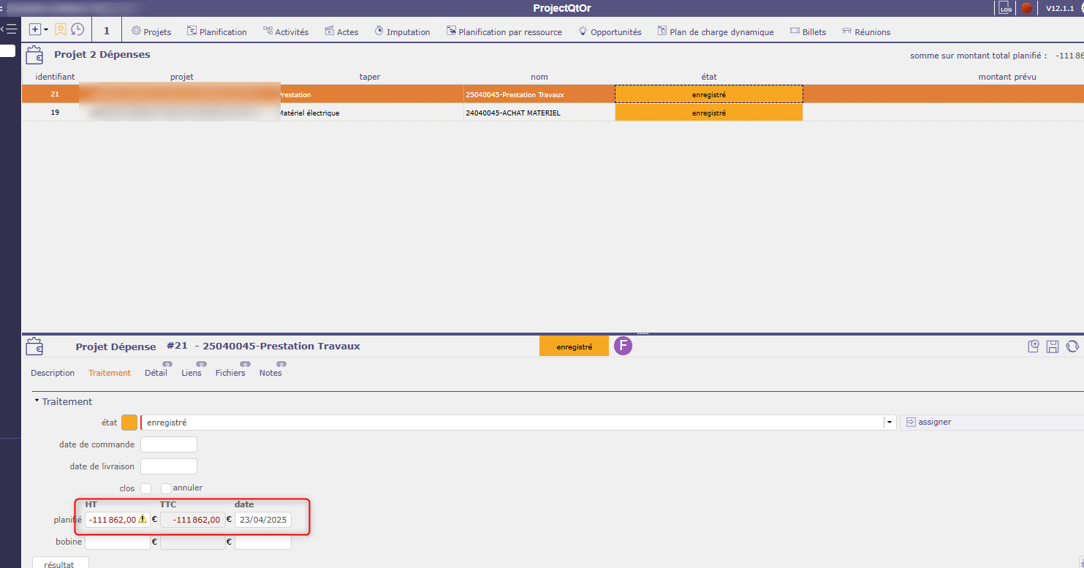Click the favorites bookmark star icon
Viewport: 1084px width, 568px height.
point(61,30)
